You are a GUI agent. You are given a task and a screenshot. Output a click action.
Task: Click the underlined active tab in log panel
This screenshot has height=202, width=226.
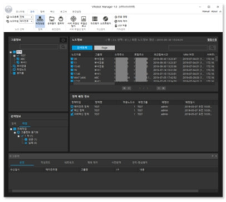[x=22, y=162]
